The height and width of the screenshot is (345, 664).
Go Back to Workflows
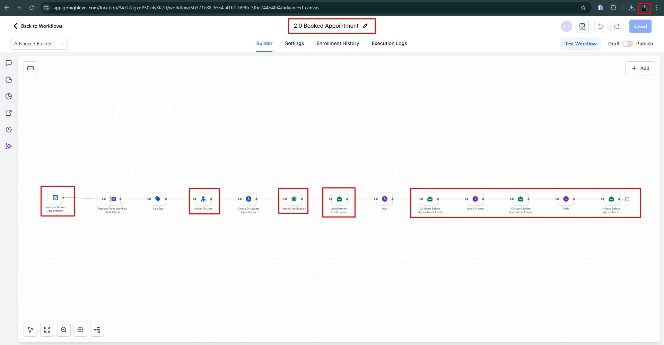click(x=38, y=26)
